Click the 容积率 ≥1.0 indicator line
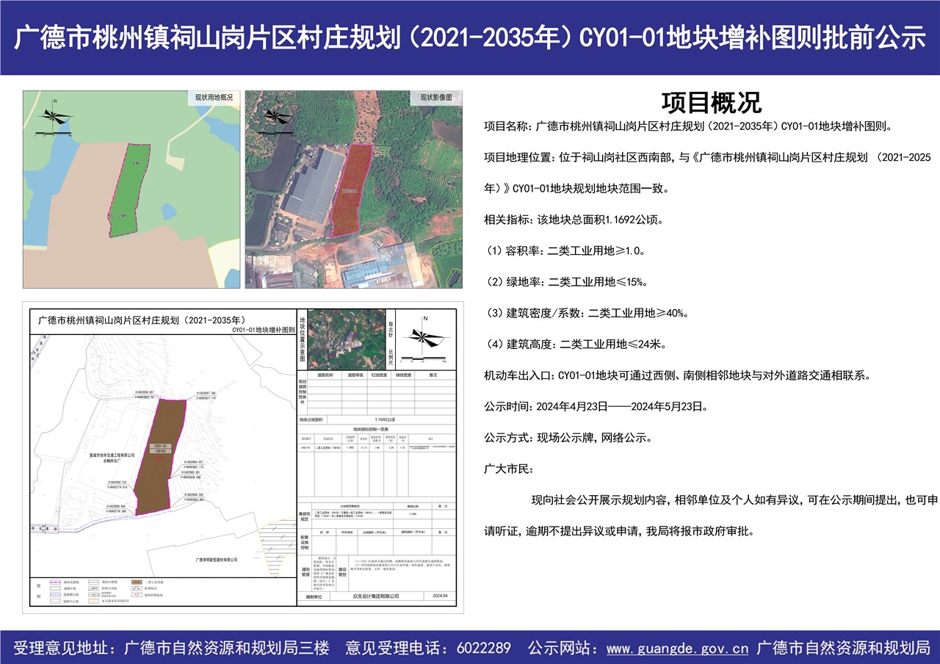 click(x=565, y=250)
